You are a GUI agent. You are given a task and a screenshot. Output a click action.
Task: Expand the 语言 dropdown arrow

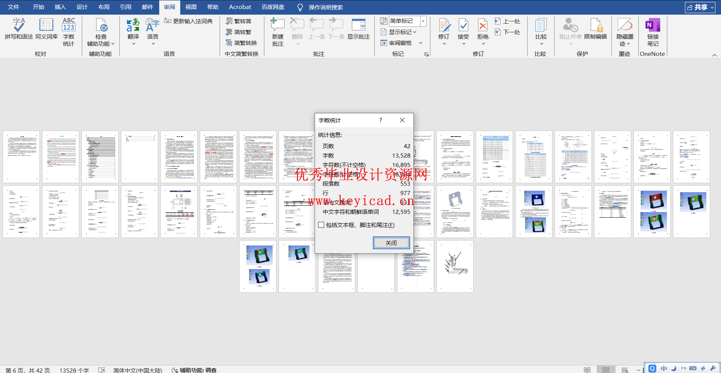click(x=153, y=44)
